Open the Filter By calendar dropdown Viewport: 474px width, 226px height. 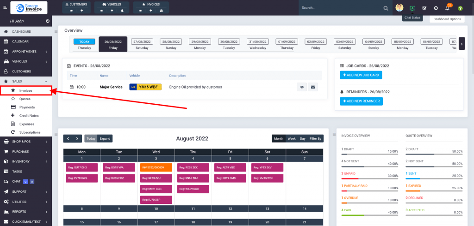[316, 138]
